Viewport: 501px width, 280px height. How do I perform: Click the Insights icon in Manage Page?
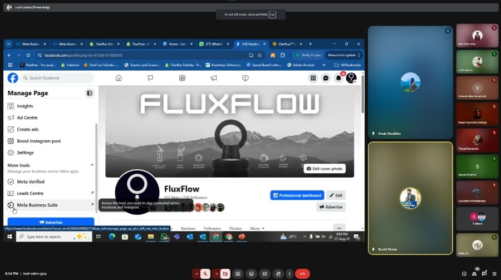point(11,106)
